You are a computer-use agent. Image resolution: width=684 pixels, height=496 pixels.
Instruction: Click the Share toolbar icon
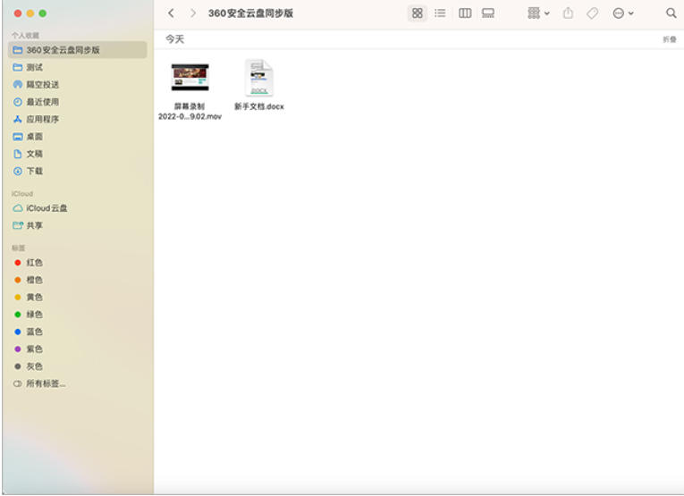(568, 13)
